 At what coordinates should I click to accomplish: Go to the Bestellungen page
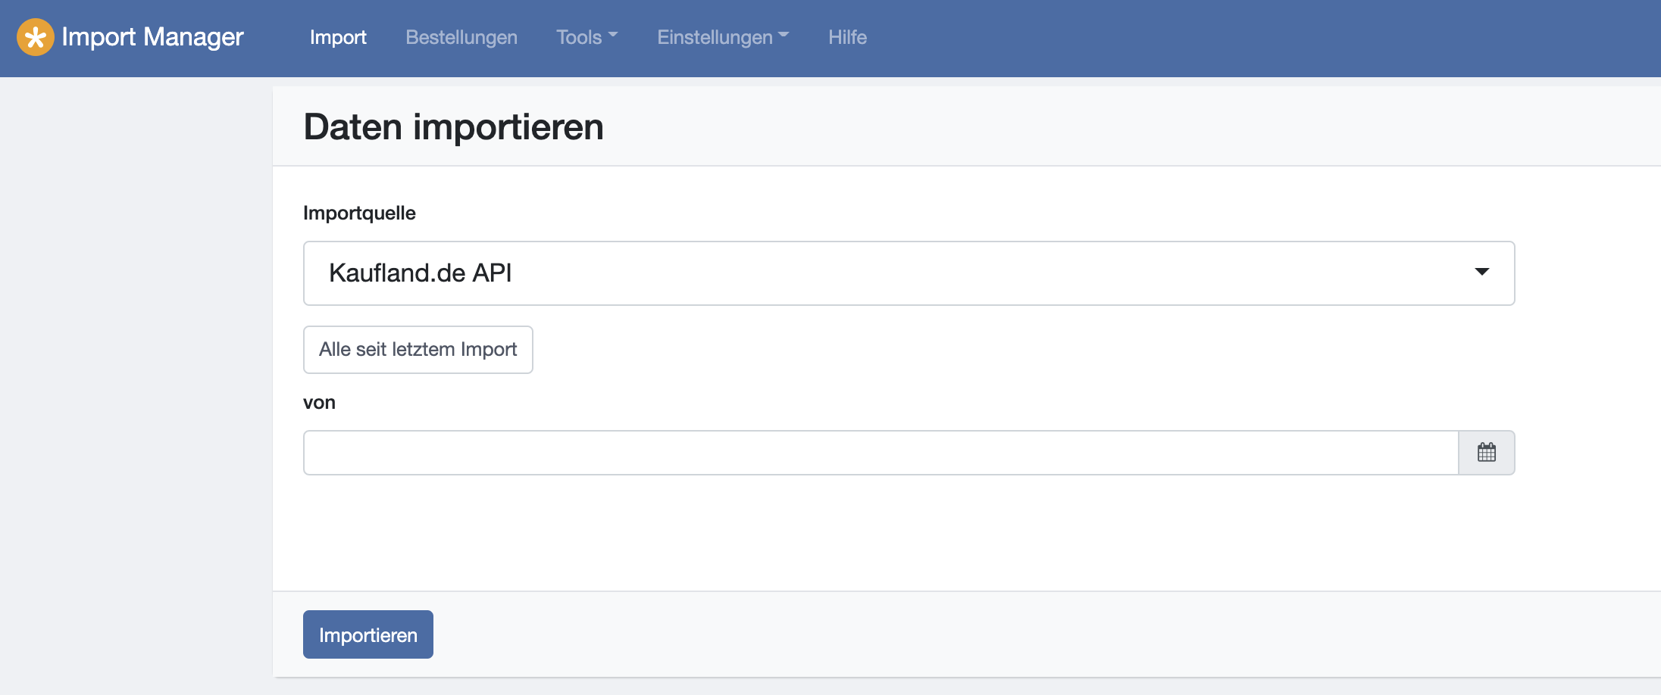click(x=461, y=37)
